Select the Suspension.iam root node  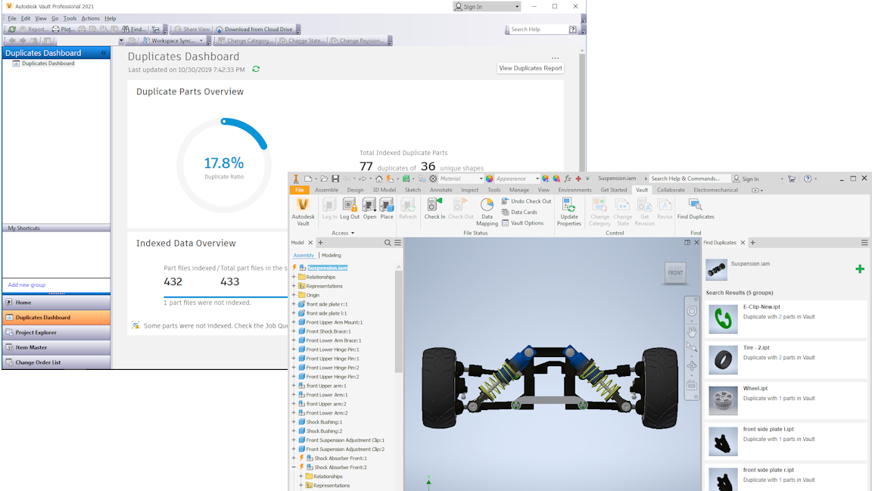327,268
